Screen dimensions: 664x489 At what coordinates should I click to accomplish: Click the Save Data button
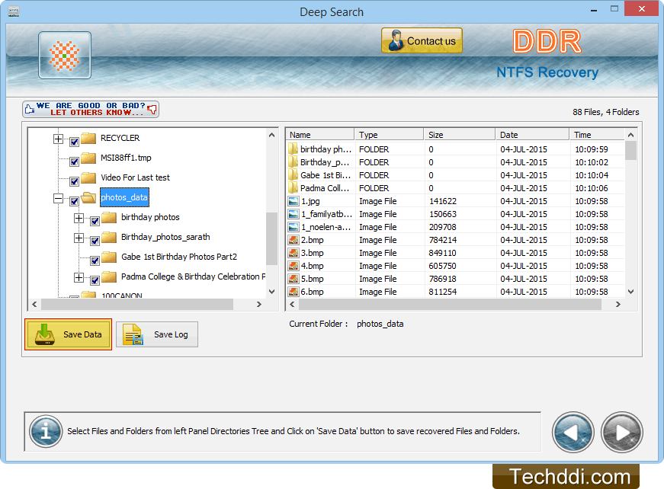tap(68, 334)
